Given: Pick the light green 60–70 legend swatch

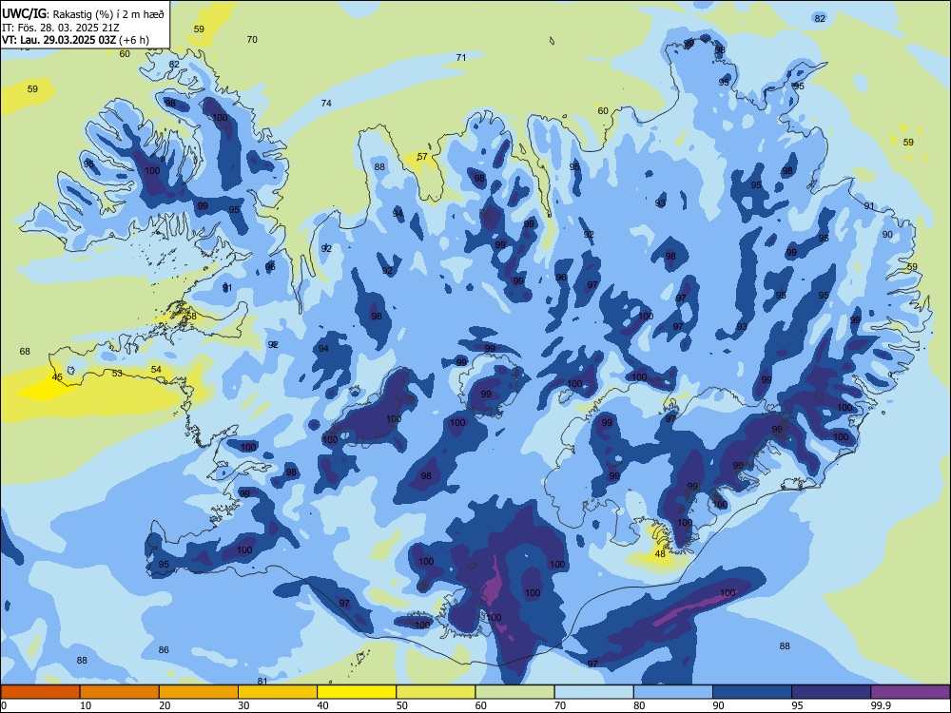Looking at the screenshot, I should coord(514,692).
